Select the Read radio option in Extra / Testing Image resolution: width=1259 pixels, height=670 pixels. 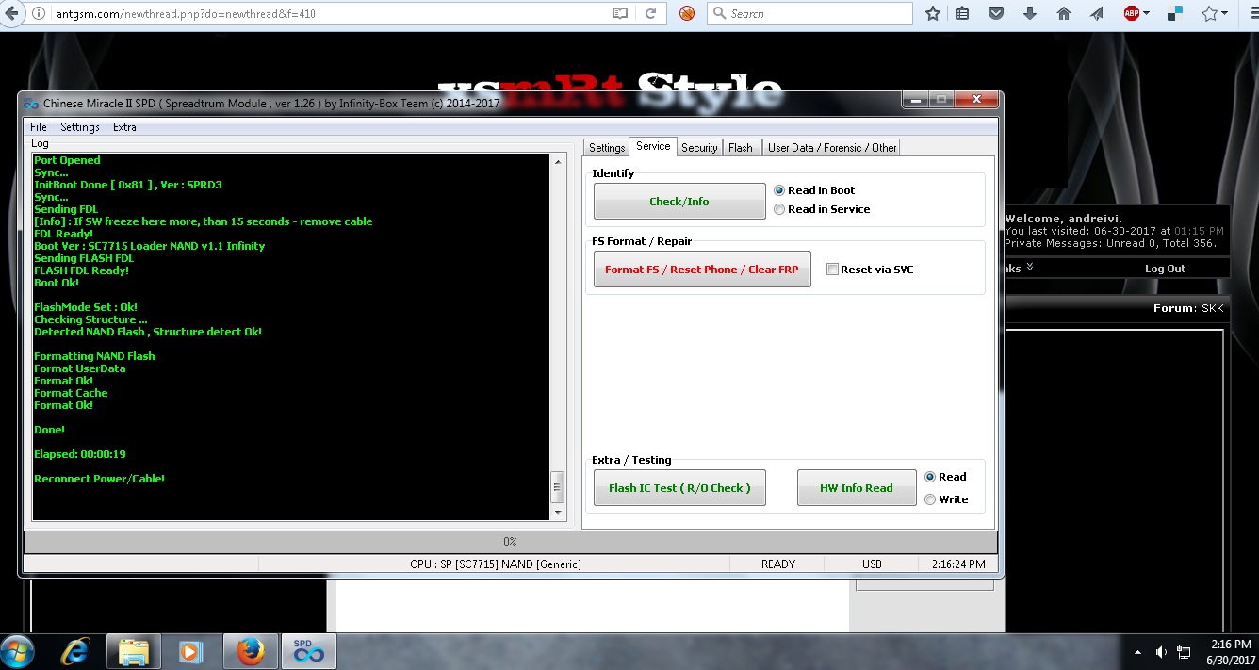[x=945, y=477]
